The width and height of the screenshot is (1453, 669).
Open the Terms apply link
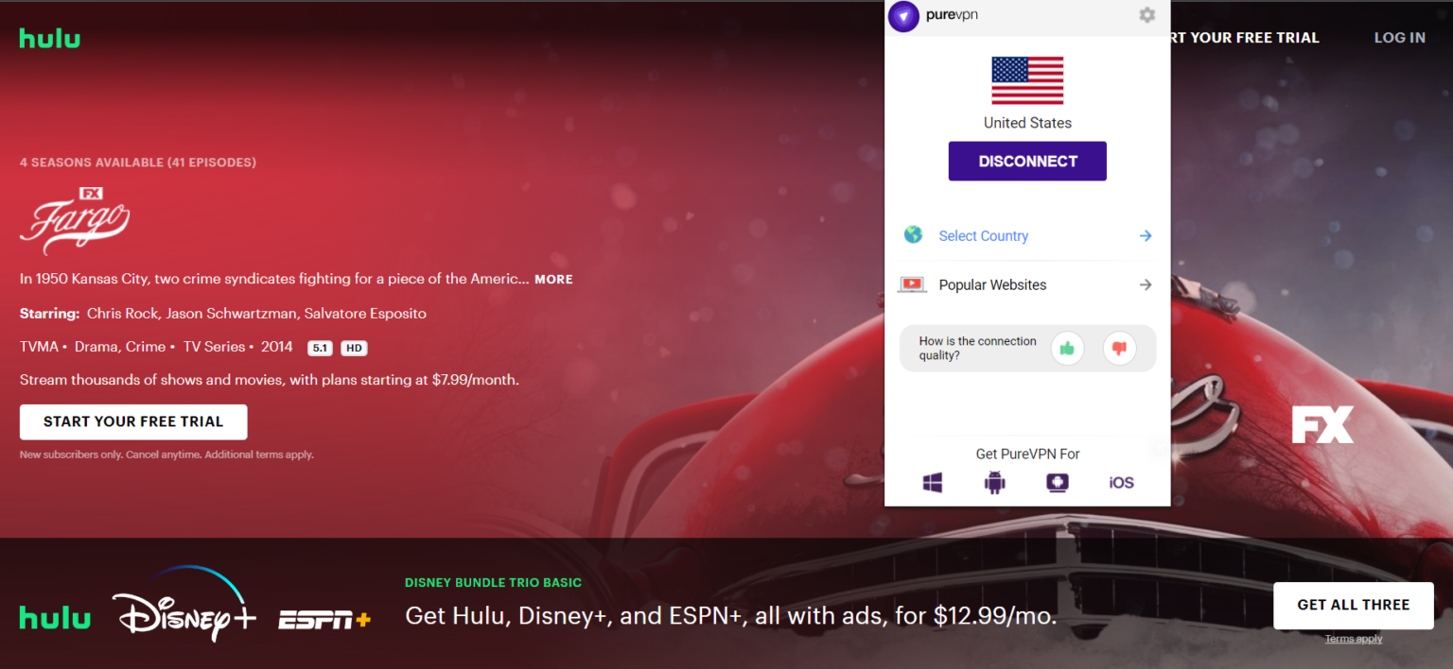1353,640
